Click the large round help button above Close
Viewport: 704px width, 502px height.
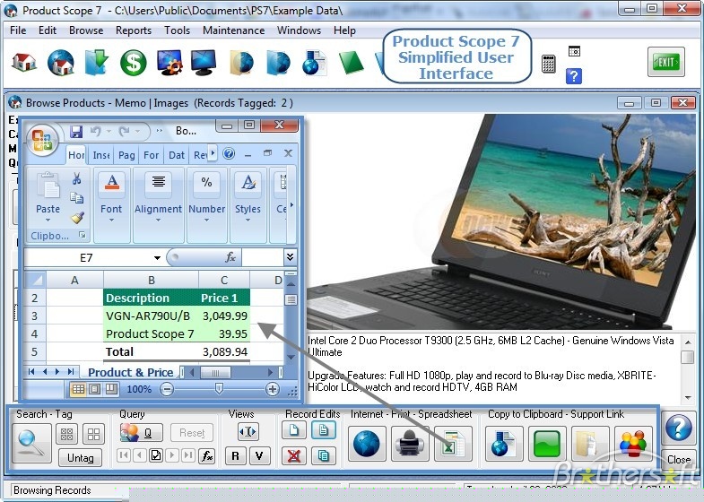678,428
